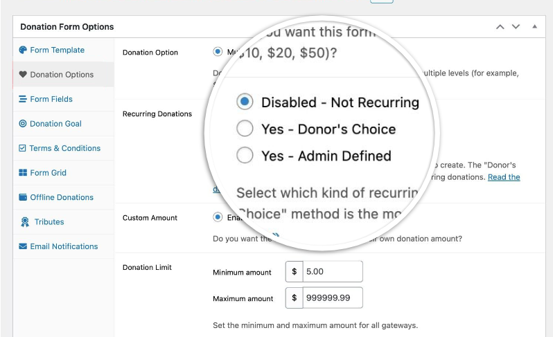This screenshot has width=553, height=337.
Task: Click the Email Notifications envelope icon
Action: tap(23, 246)
